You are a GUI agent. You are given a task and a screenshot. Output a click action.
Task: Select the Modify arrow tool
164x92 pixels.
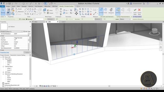point(3,11)
